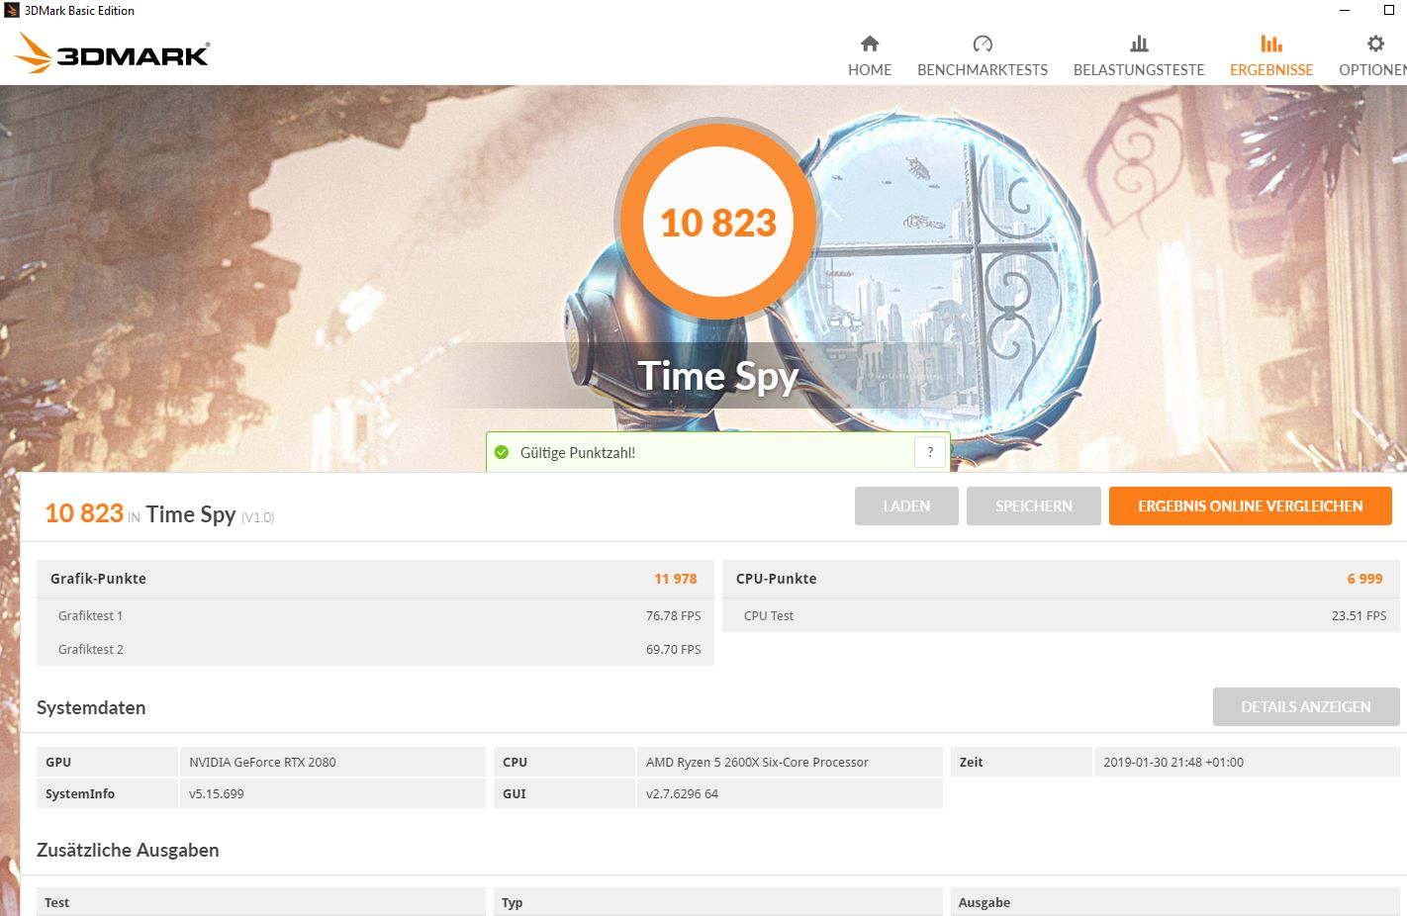Viewport: 1407px width, 916px height.
Task: Click the Systemdaten heading
Action: coord(91,707)
